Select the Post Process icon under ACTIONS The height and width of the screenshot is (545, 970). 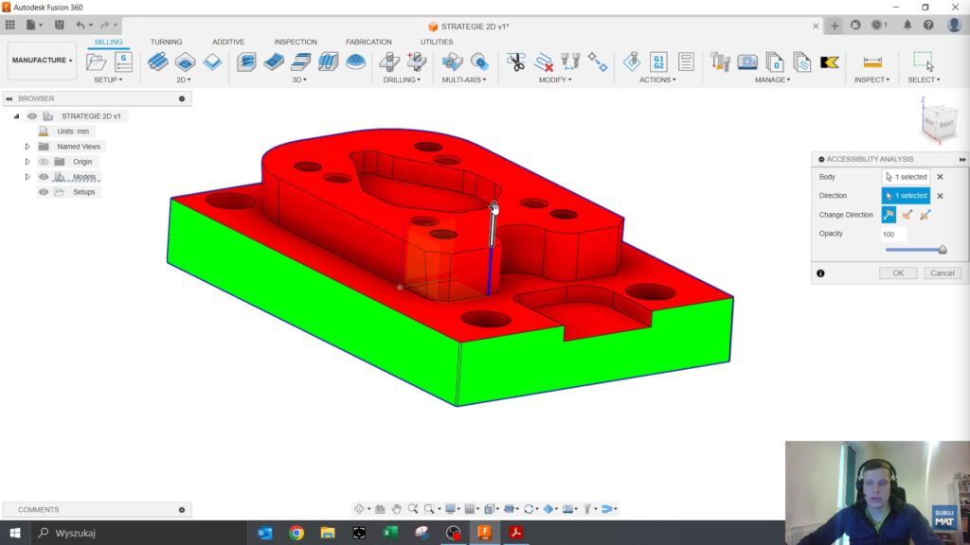pyautogui.click(x=658, y=60)
